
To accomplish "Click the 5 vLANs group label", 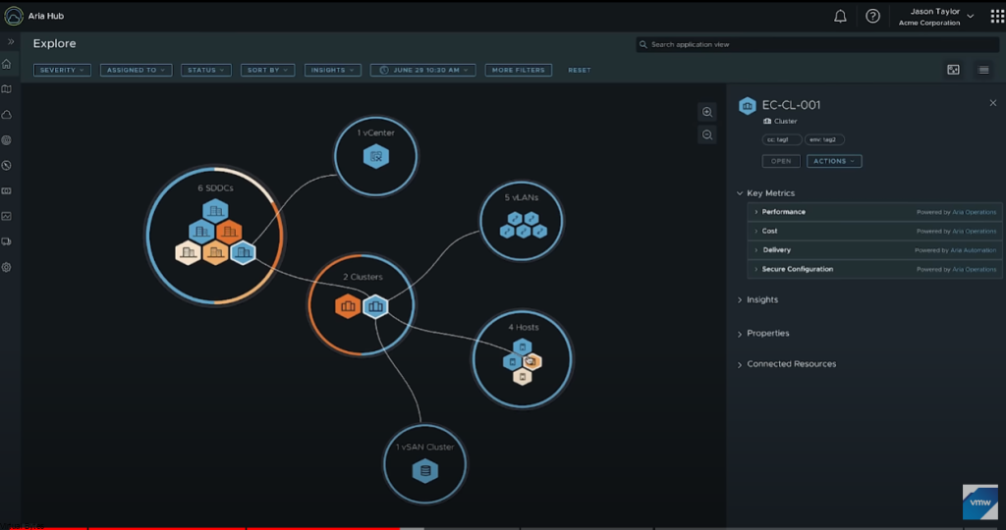I will [522, 198].
